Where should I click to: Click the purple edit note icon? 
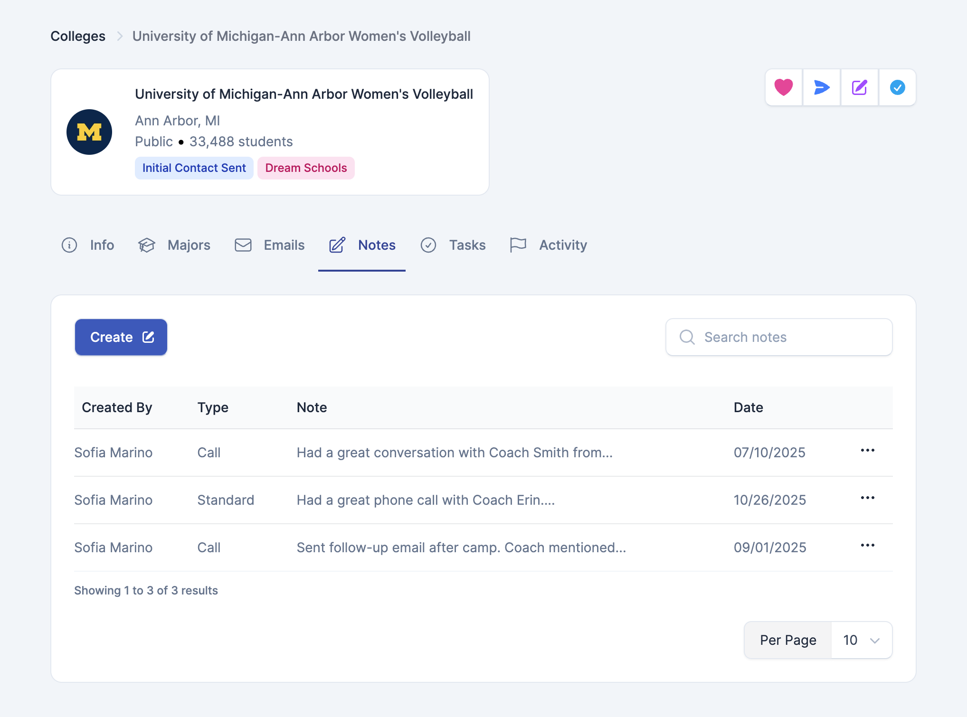860,87
